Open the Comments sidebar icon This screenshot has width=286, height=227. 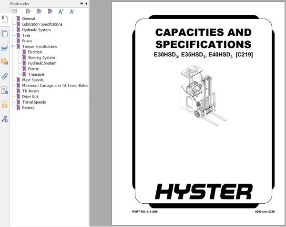coord(5,62)
